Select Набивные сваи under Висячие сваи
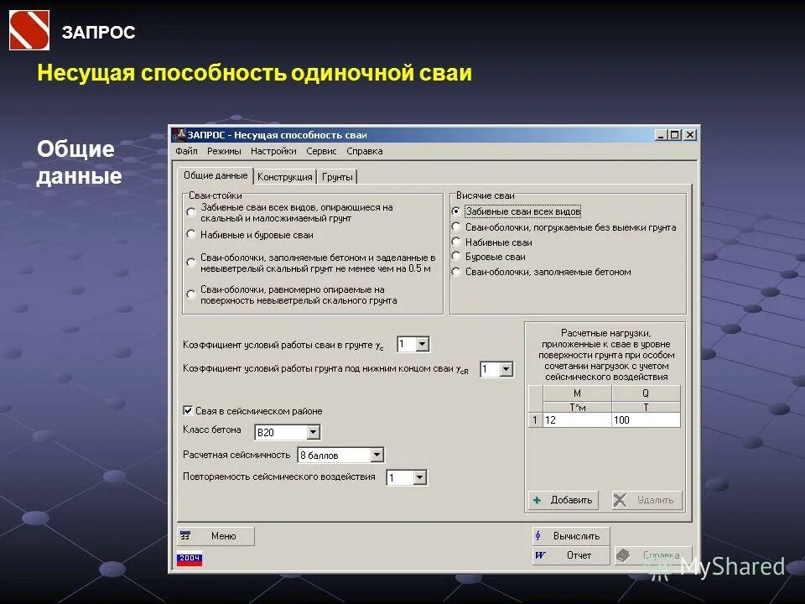Image resolution: width=805 pixels, height=604 pixels. coord(456,242)
